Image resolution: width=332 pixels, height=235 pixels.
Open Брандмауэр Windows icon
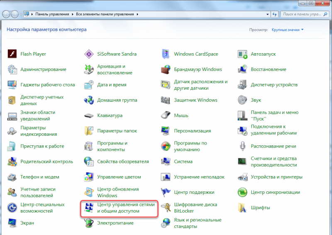166,69
